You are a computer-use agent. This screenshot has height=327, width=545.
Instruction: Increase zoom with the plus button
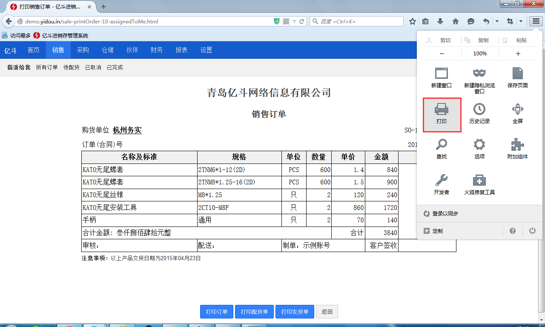[x=518, y=54]
